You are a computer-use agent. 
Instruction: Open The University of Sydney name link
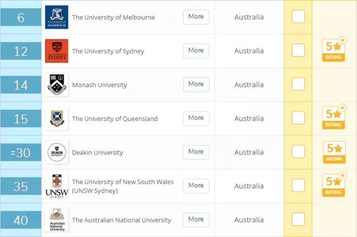click(x=108, y=51)
